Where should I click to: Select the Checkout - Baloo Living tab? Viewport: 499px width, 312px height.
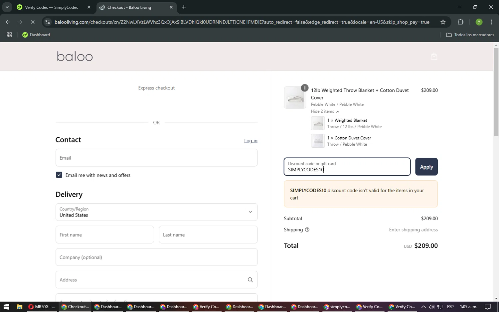click(x=136, y=7)
